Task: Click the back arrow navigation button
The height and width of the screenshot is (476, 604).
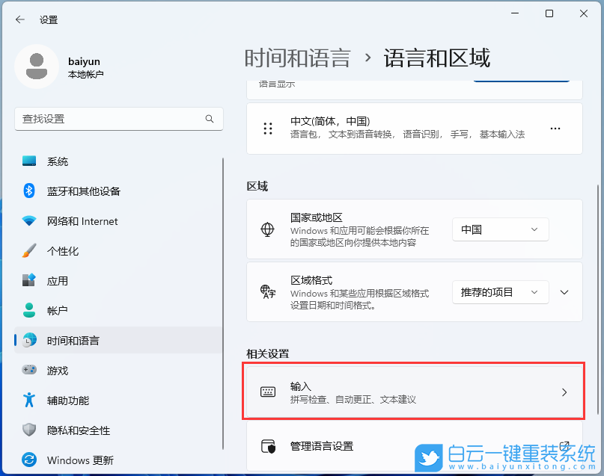Action: (x=19, y=19)
